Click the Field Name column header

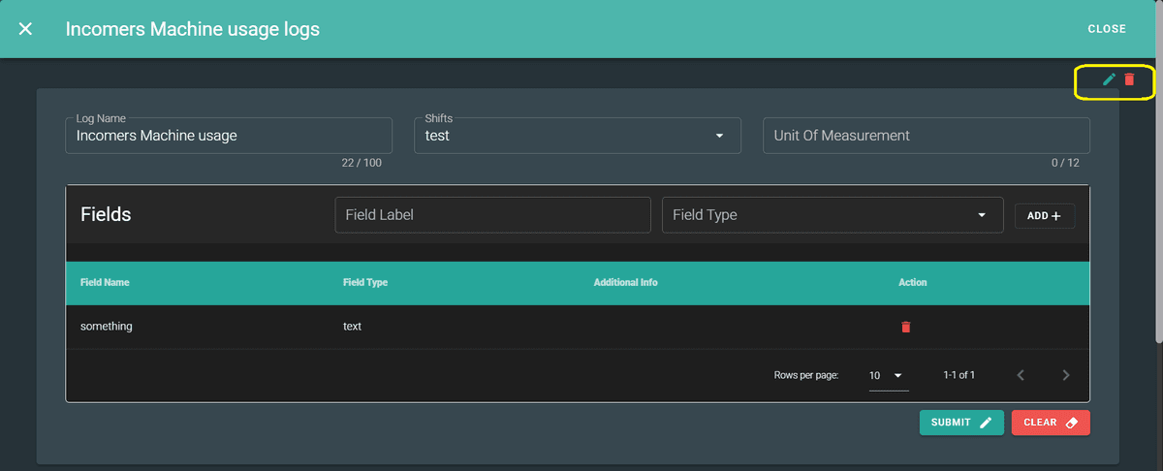[105, 283]
